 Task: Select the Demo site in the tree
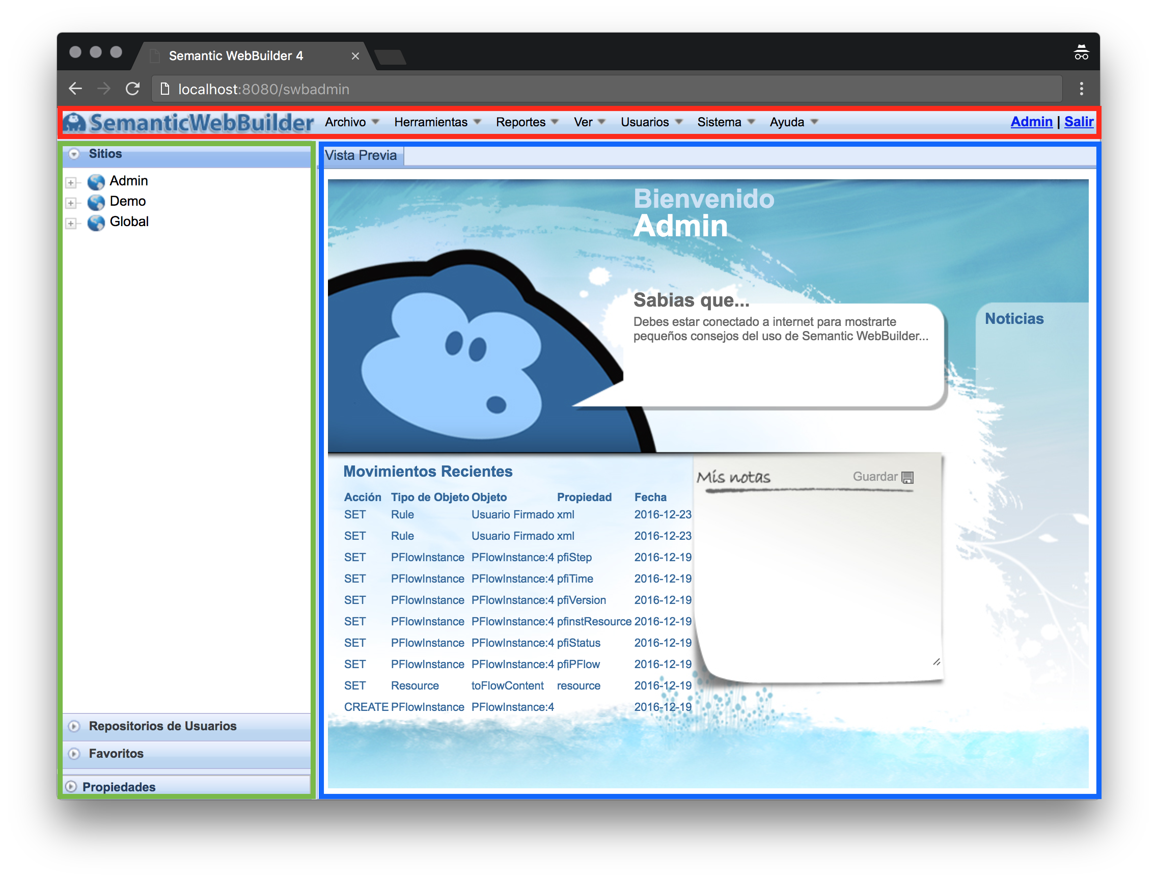pyautogui.click(x=127, y=202)
